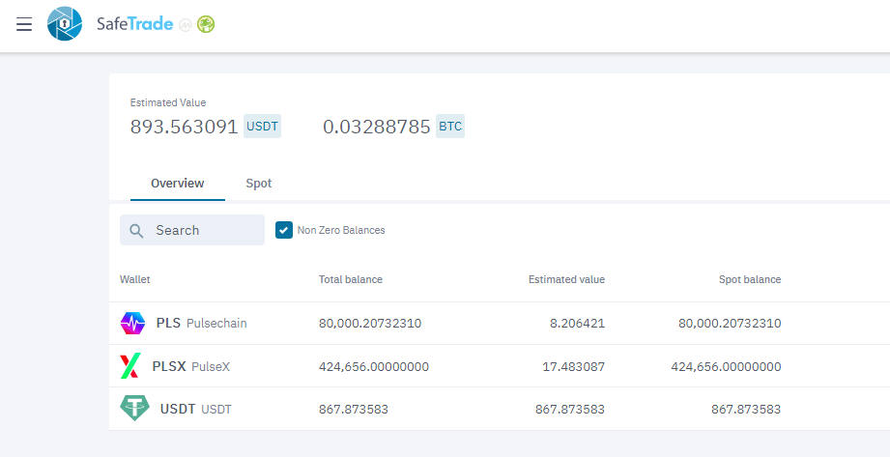Click the PulseX PLSX coin icon
Viewport: 890px width, 457px height.
(x=130, y=366)
